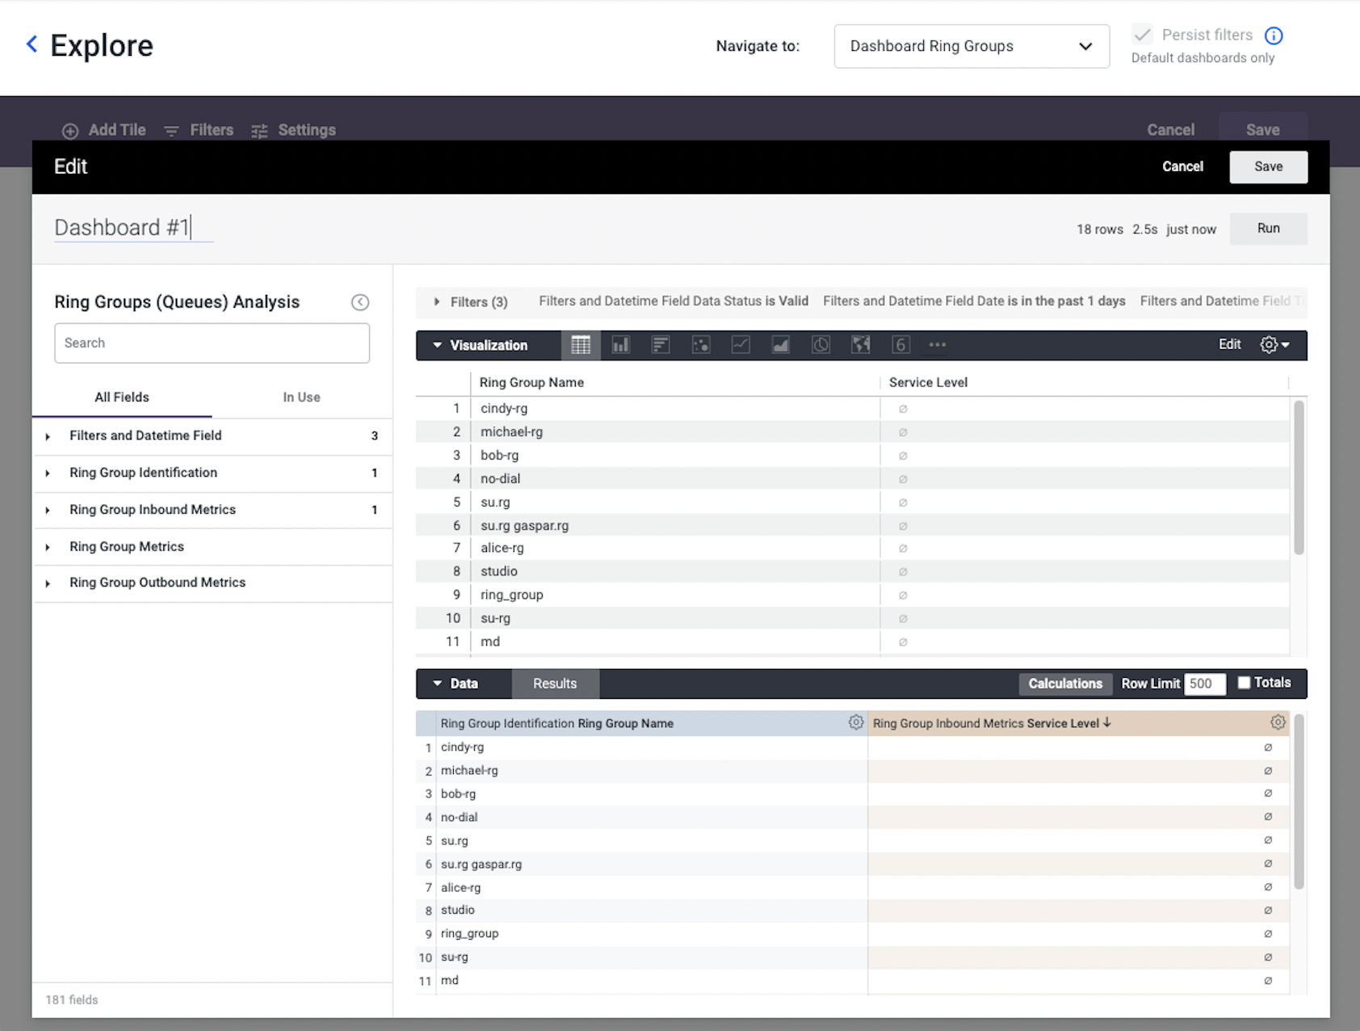Image resolution: width=1360 pixels, height=1031 pixels.
Task: Click the visualization table scrollbar
Action: [x=1299, y=478]
